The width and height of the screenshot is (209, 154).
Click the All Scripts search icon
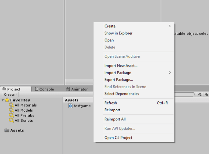click(11, 120)
